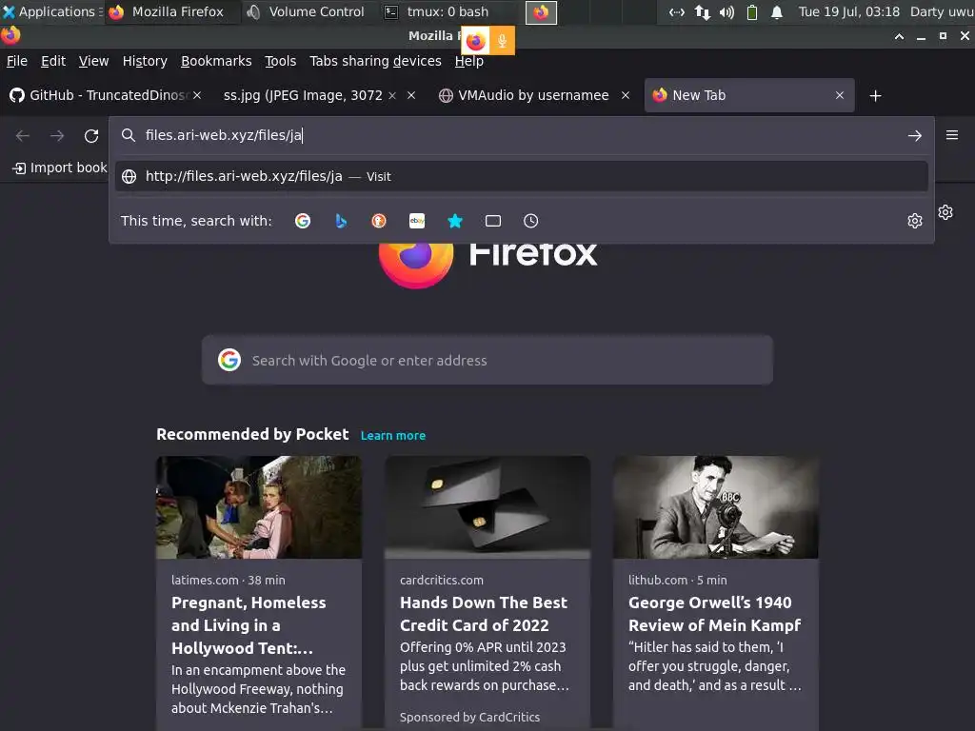Switch to tmux: 0 bash in the taskbar
The image size is (975, 731).
coord(439,11)
